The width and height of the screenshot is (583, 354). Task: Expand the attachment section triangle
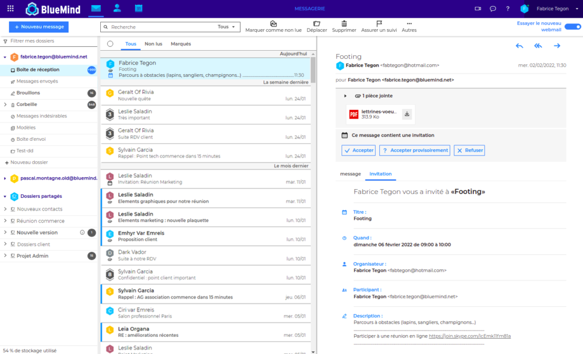click(x=345, y=96)
